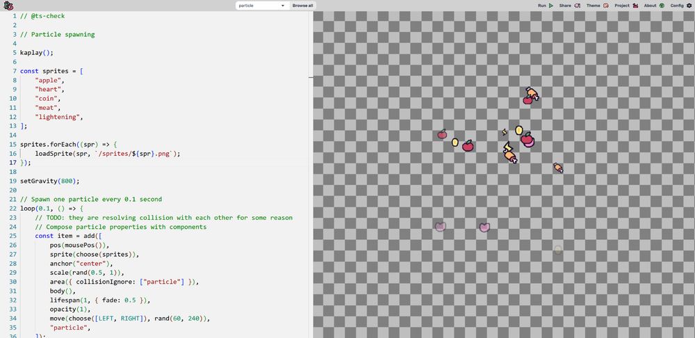Click the anchor("center") line
This screenshot has width=695, height=338.
(81, 264)
